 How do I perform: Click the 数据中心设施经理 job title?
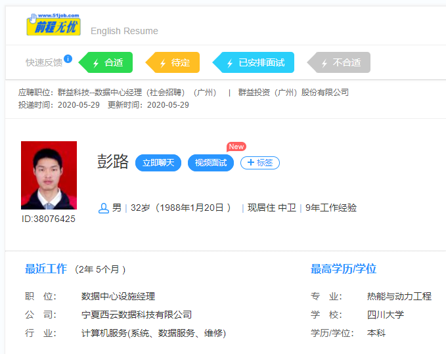pos(118,296)
